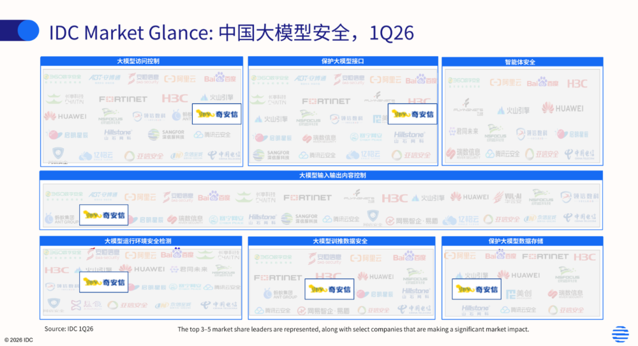Screen dimensions: 638x346
Task: Click the 君同未来 logo under 大模型运行环境安全检测
Action: click(x=188, y=269)
